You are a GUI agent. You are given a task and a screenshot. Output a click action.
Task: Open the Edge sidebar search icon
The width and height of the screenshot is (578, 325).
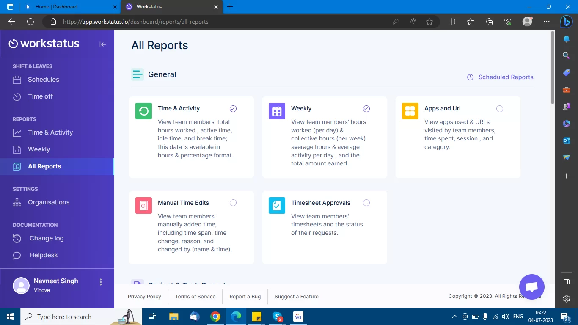[566, 55]
